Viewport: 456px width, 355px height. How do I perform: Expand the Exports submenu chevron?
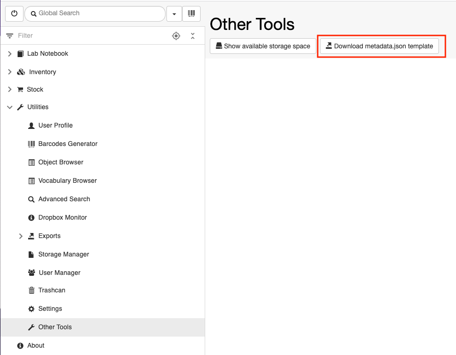click(x=21, y=236)
